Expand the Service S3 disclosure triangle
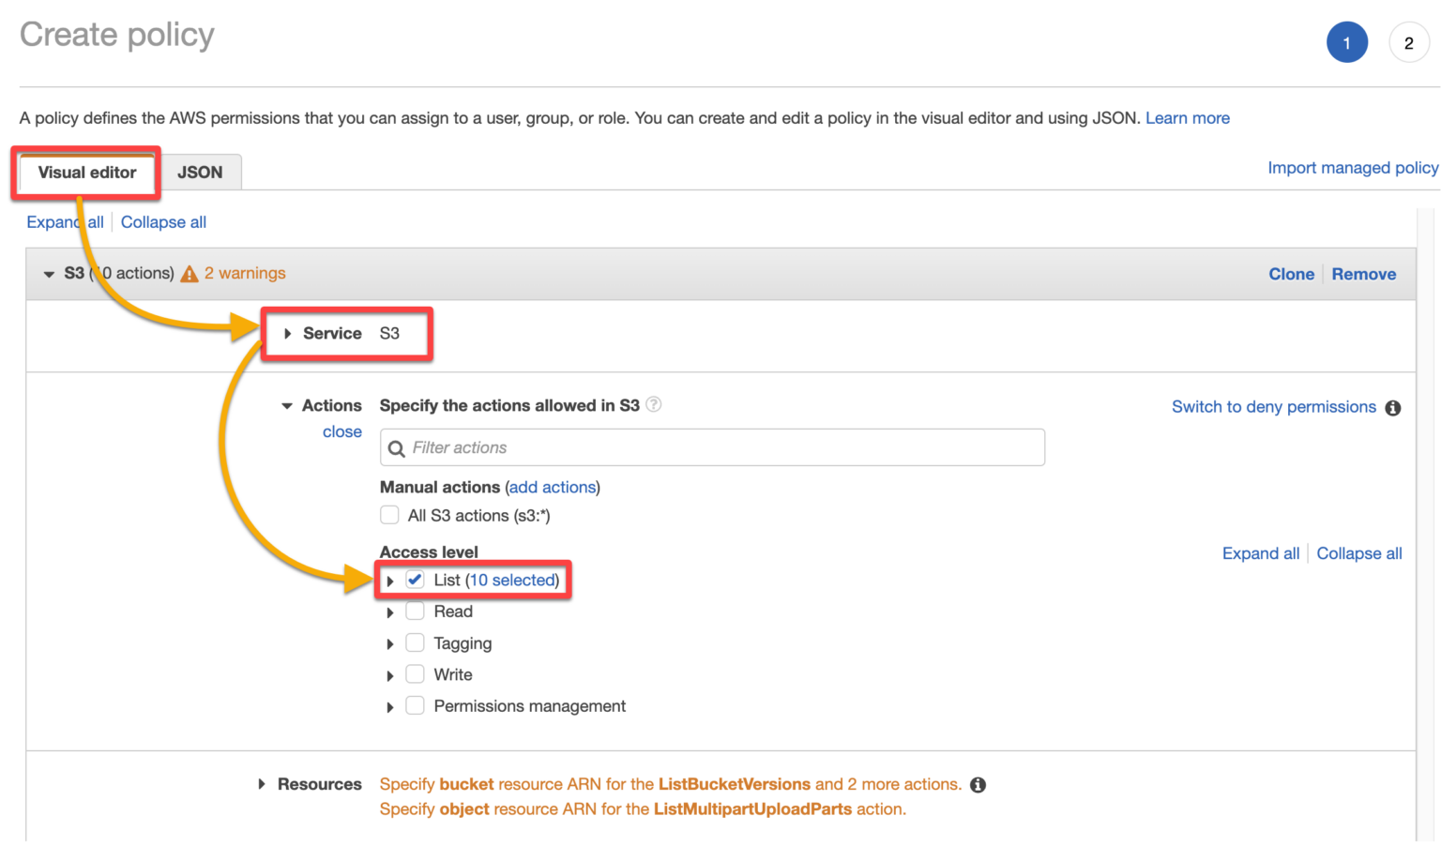Viewport: 1441px width, 846px height. click(287, 333)
